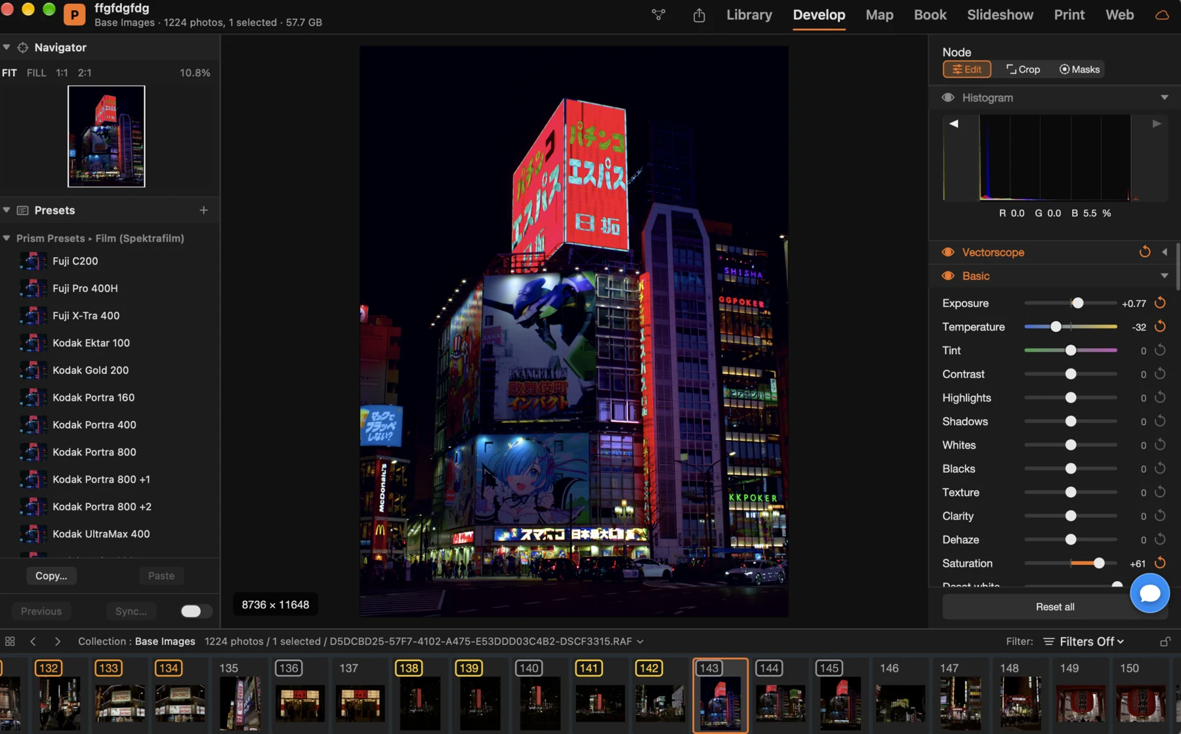Collapse the Navigator panel
The image size is (1181, 734).
7,47
